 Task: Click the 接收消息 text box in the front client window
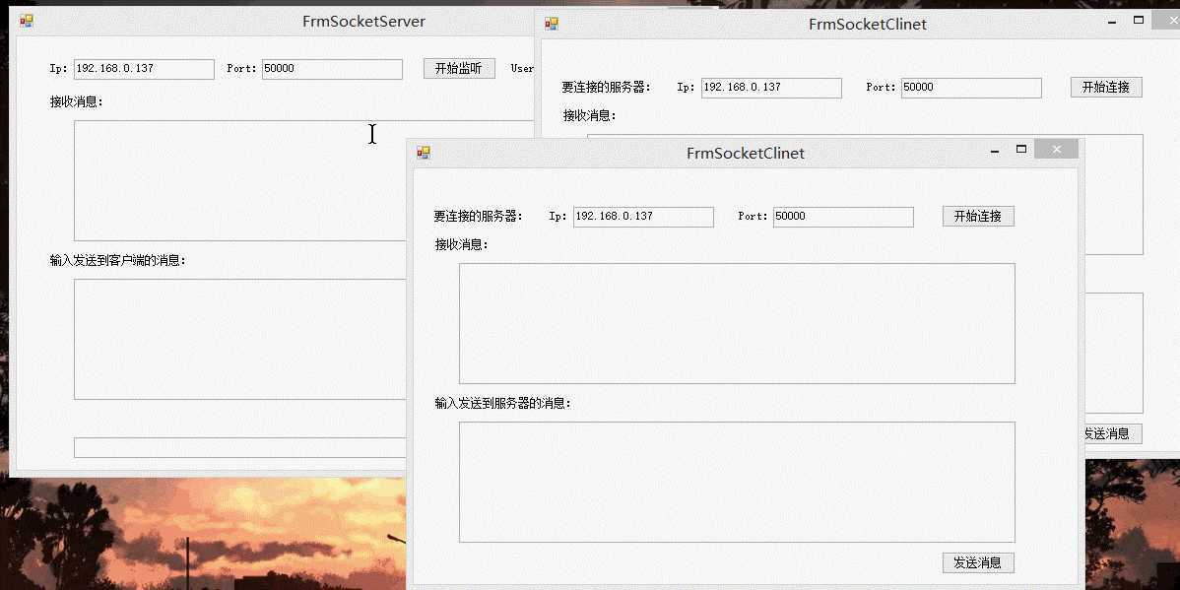(737, 324)
